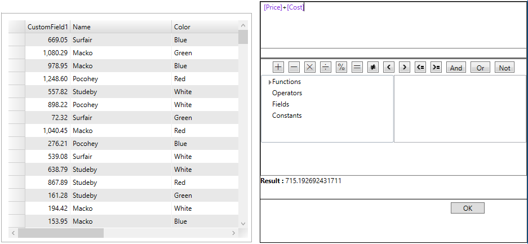Click inside the expression text editor
528x244 pixels.
393,25
